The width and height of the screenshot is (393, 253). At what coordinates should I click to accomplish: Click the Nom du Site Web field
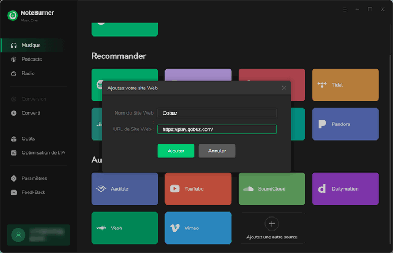(x=217, y=113)
